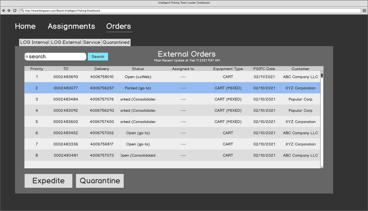Click XYZ Corporation in priority 5 row
This screenshot has width=368, height=211.
point(301,122)
